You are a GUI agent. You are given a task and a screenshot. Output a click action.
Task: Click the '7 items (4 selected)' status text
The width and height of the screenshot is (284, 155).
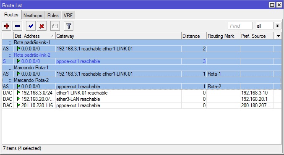point(22,148)
